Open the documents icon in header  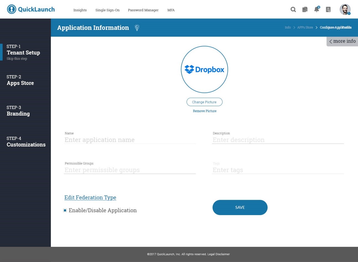[305, 9]
